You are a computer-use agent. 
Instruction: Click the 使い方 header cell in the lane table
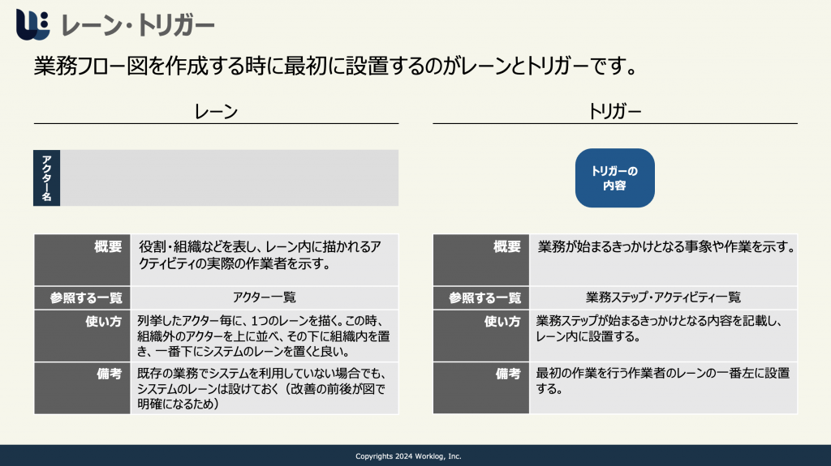[82, 336]
